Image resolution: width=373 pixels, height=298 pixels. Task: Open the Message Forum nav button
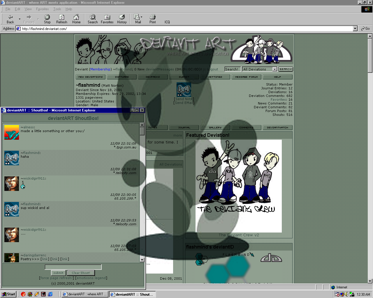(247, 77)
